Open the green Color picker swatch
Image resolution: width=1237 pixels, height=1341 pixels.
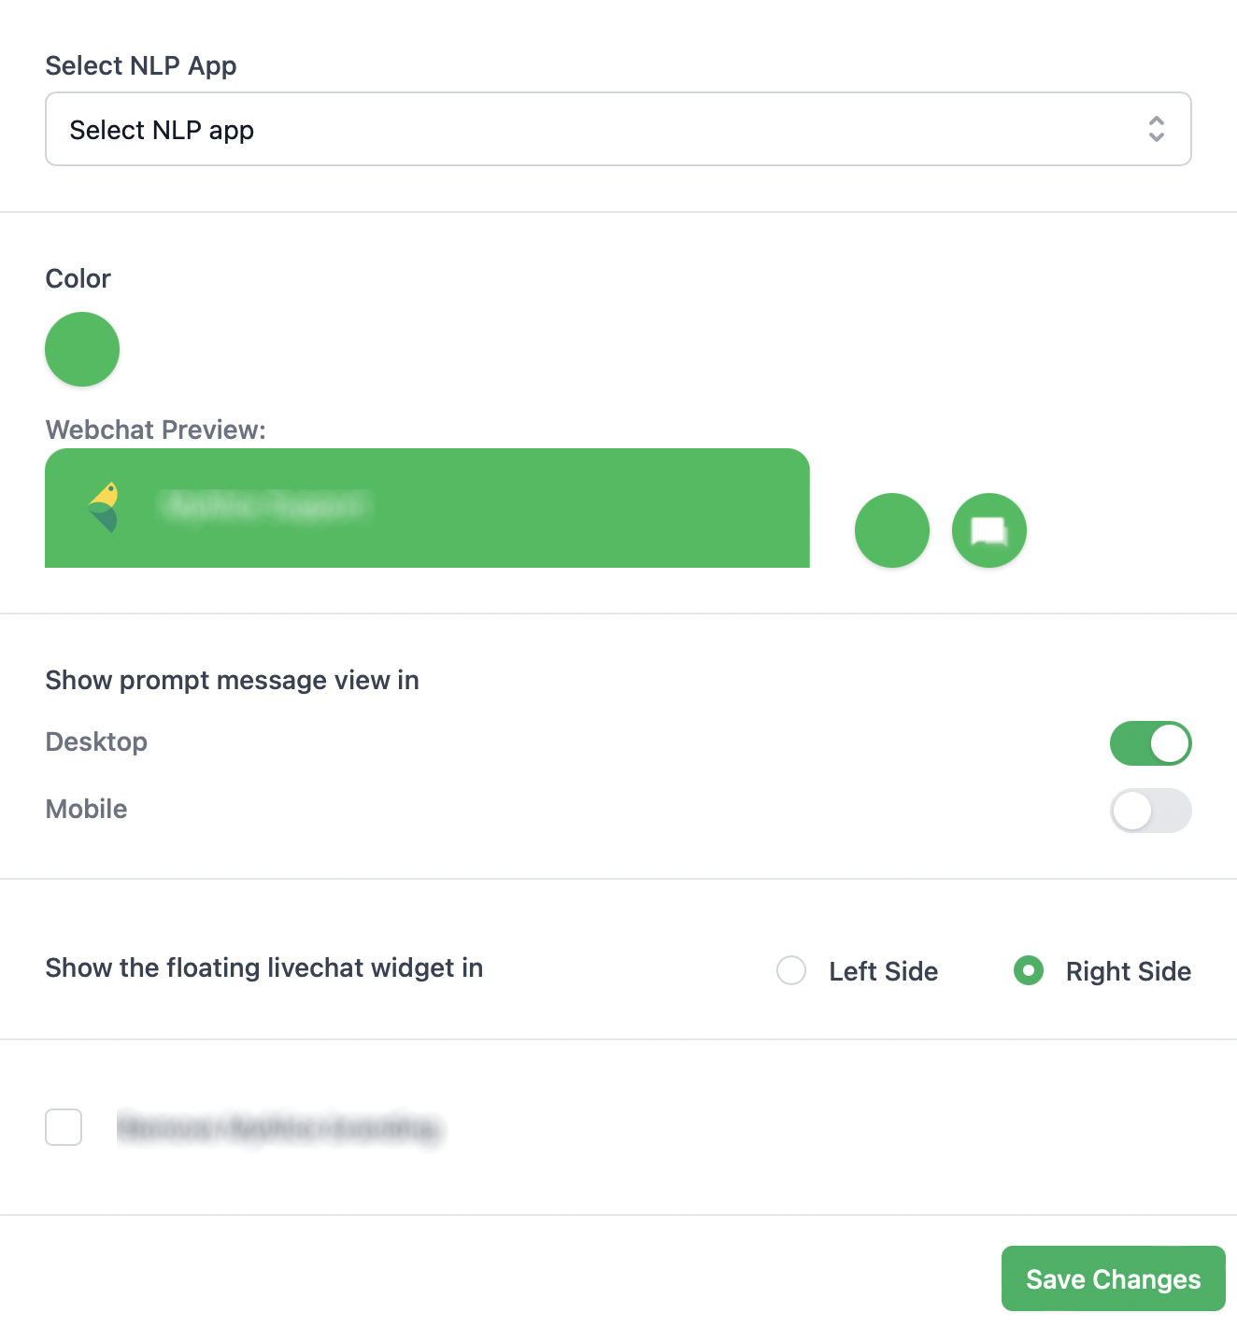click(82, 349)
